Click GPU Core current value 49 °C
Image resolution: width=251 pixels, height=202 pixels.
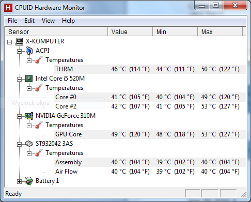130,134
